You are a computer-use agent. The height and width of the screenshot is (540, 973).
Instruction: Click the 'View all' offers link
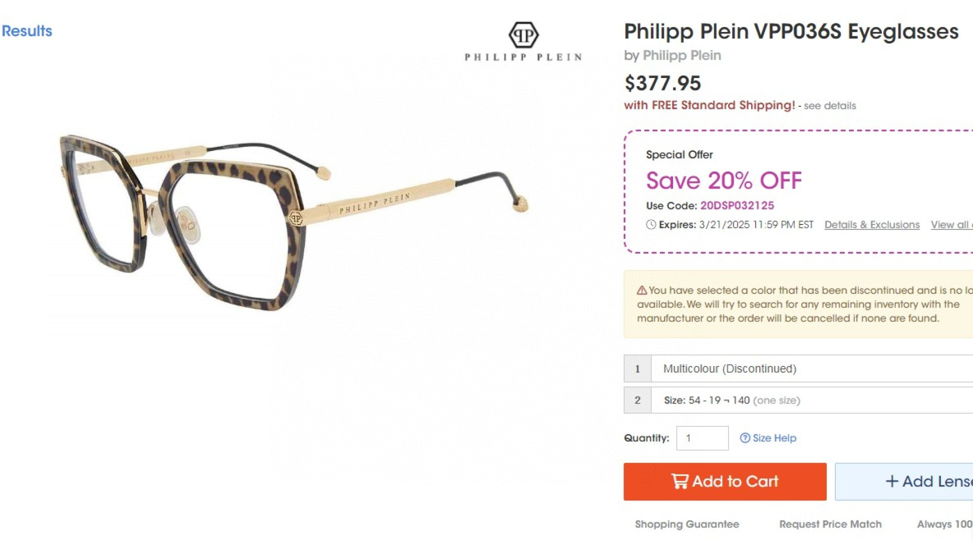pyautogui.click(x=951, y=225)
